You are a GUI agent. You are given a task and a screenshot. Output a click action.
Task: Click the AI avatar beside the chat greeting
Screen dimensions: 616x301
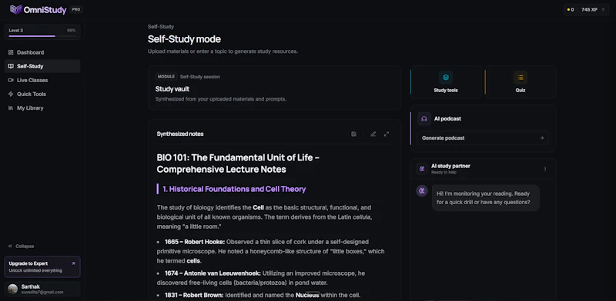(422, 191)
